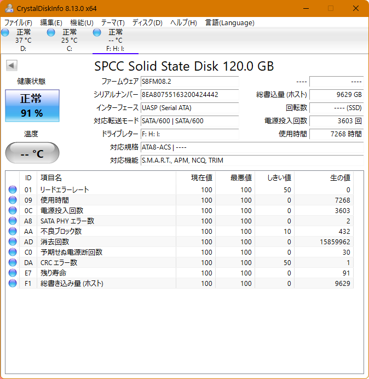Click the 項目名 column header
Screen dimensions: 369x379
(107, 178)
